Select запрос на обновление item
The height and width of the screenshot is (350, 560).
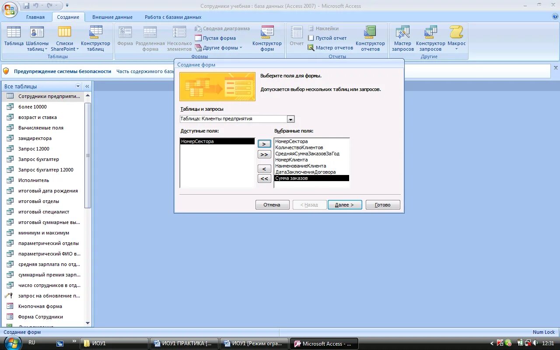pos(43,296)
